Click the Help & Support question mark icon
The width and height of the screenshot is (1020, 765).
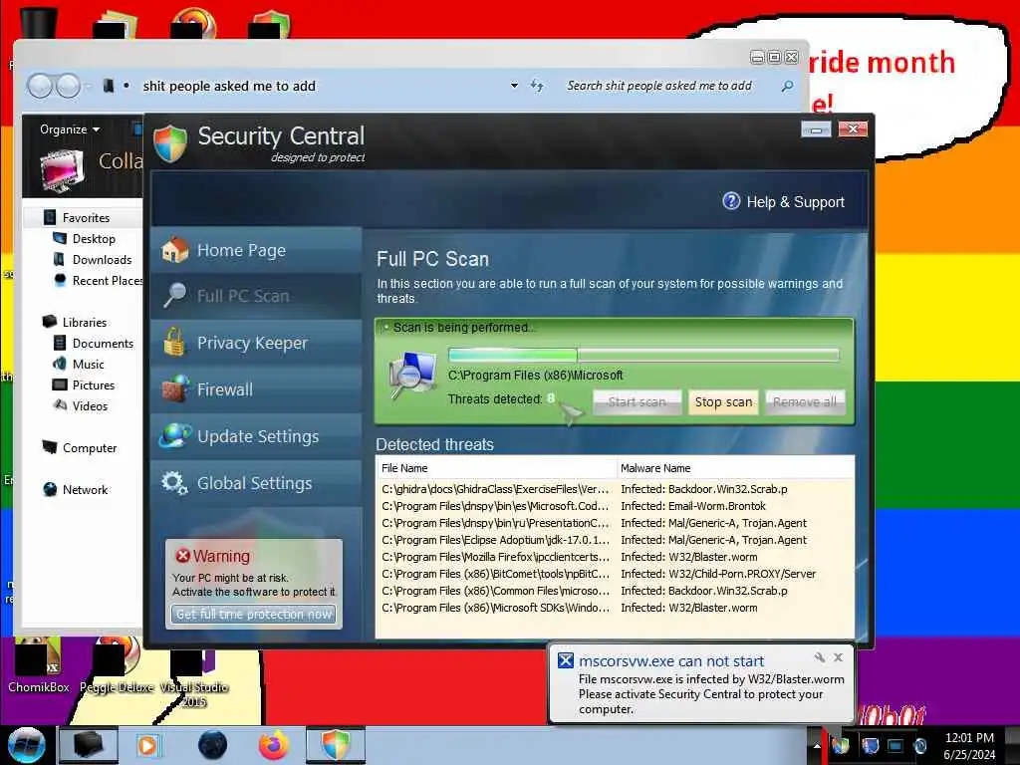pos(731,201)
